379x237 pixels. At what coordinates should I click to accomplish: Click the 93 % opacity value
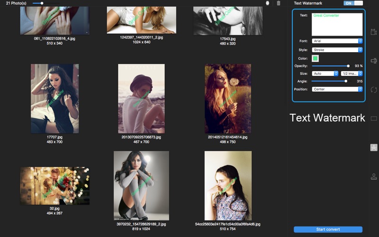coord(359,66)
